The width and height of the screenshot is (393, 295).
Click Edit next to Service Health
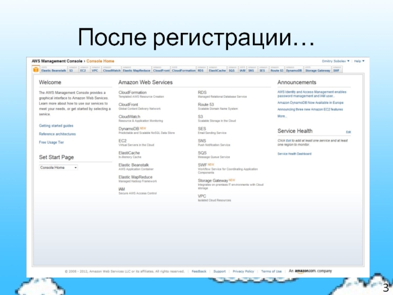tap(348, 132)
